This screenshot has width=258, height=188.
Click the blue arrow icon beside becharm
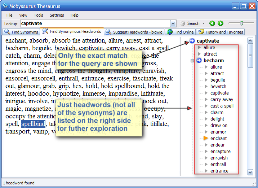coord(199,60)
